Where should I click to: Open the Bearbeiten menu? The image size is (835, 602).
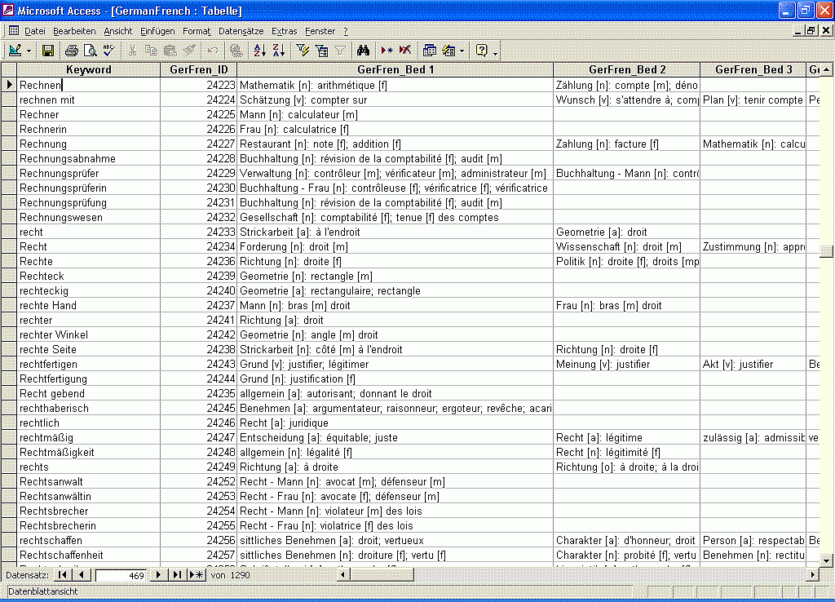tap(74, 31)
